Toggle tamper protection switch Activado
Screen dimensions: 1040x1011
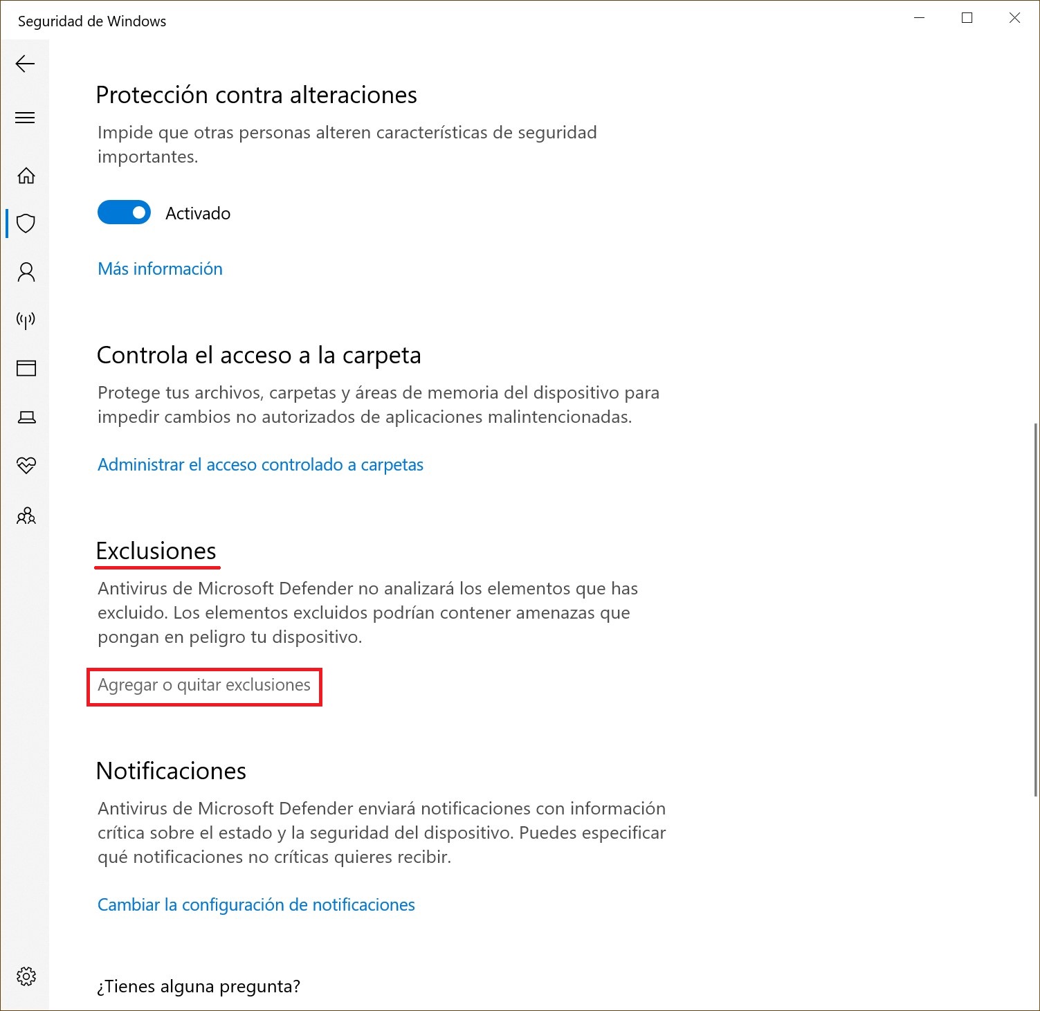125,212
